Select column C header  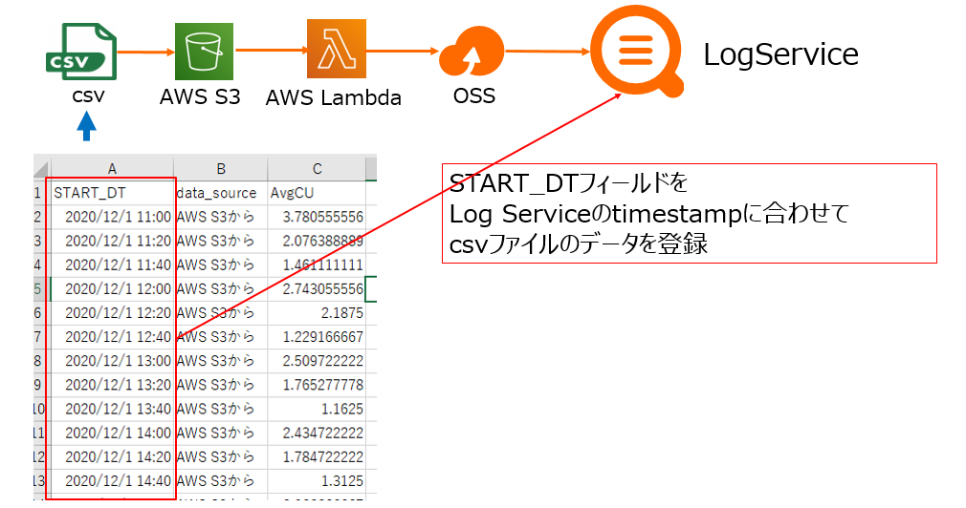coord(317,168)
